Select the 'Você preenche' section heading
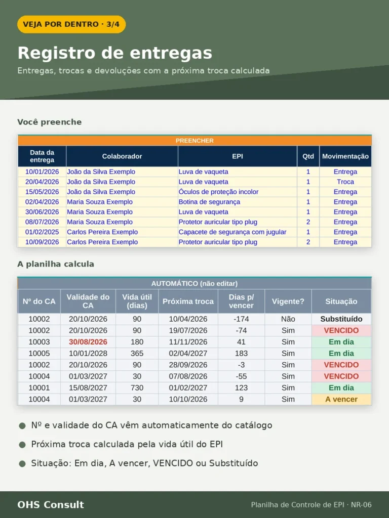 [x=50, y=122]
